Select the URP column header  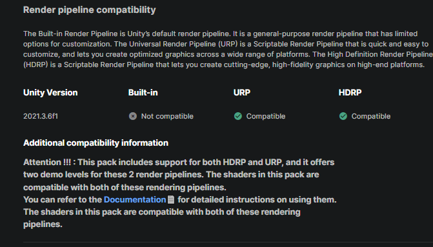(242, 92)
